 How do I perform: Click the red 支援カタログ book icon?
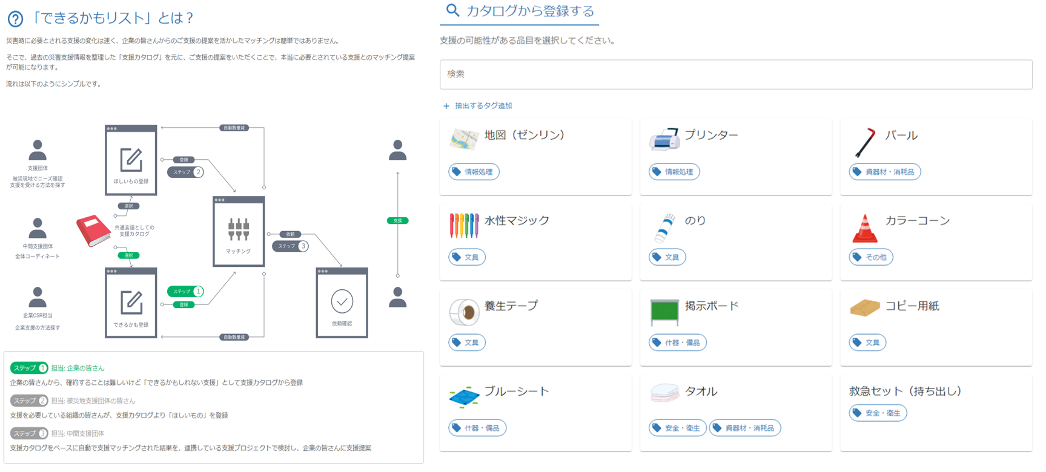click(93, 231)
